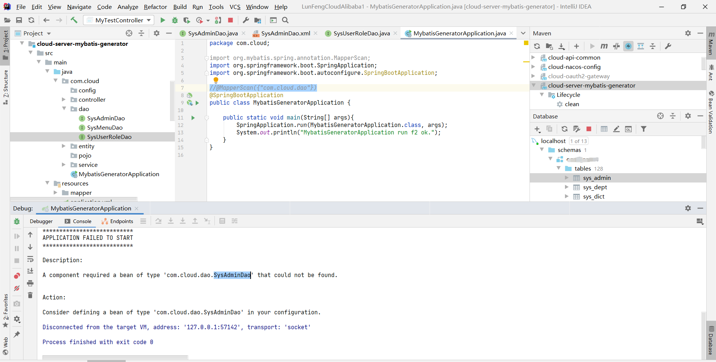Viewport: 716px width, 362px height.
Task: Expand the sys_admin table node
Action: point(566,178)
